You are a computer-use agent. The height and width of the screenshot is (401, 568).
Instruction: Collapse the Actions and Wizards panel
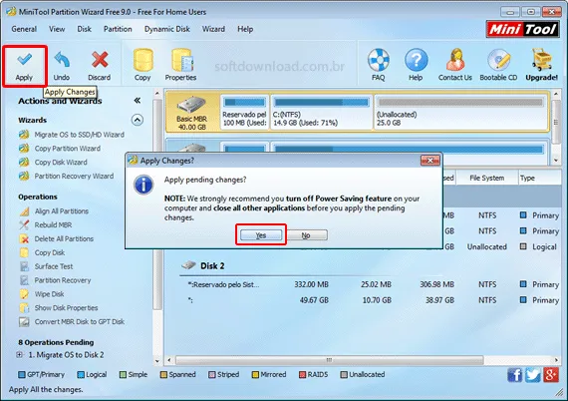coord(137,101)
